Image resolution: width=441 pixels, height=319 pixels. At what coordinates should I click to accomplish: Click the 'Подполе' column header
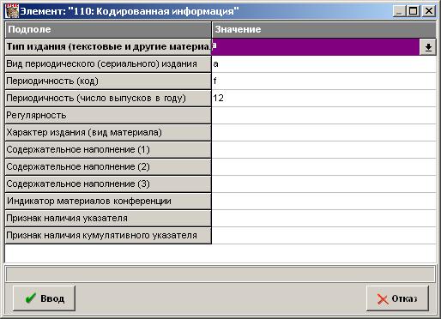(108, 30)
